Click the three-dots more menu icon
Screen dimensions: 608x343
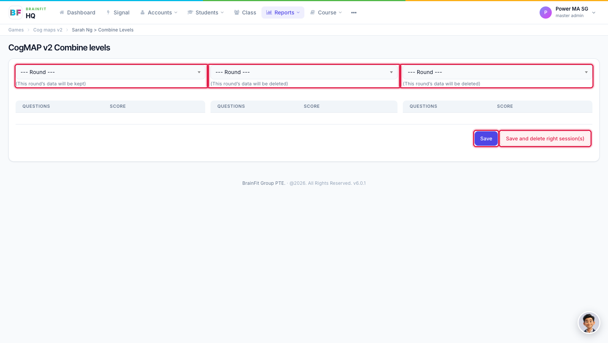(x=354, y=13)
